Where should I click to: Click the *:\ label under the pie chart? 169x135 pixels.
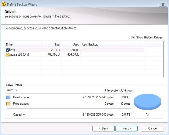(x=148, y=114)
